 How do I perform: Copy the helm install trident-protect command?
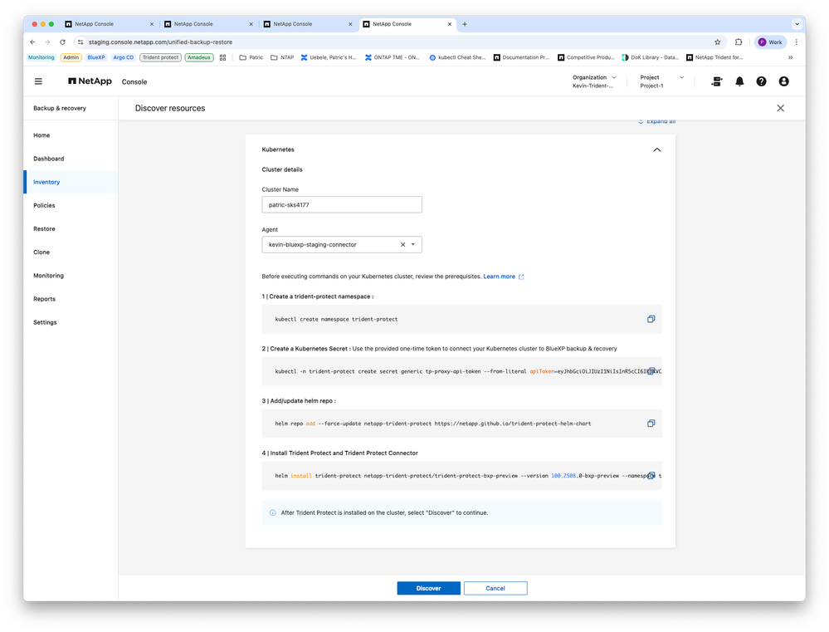[x=651, y=475]
